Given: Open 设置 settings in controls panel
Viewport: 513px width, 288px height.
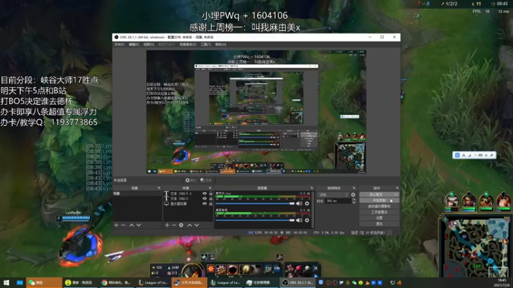Looking at the screenshot, I should pyautogui.click(x=379, y=218).
